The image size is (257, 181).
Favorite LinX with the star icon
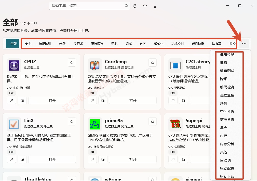coord(72,121)
